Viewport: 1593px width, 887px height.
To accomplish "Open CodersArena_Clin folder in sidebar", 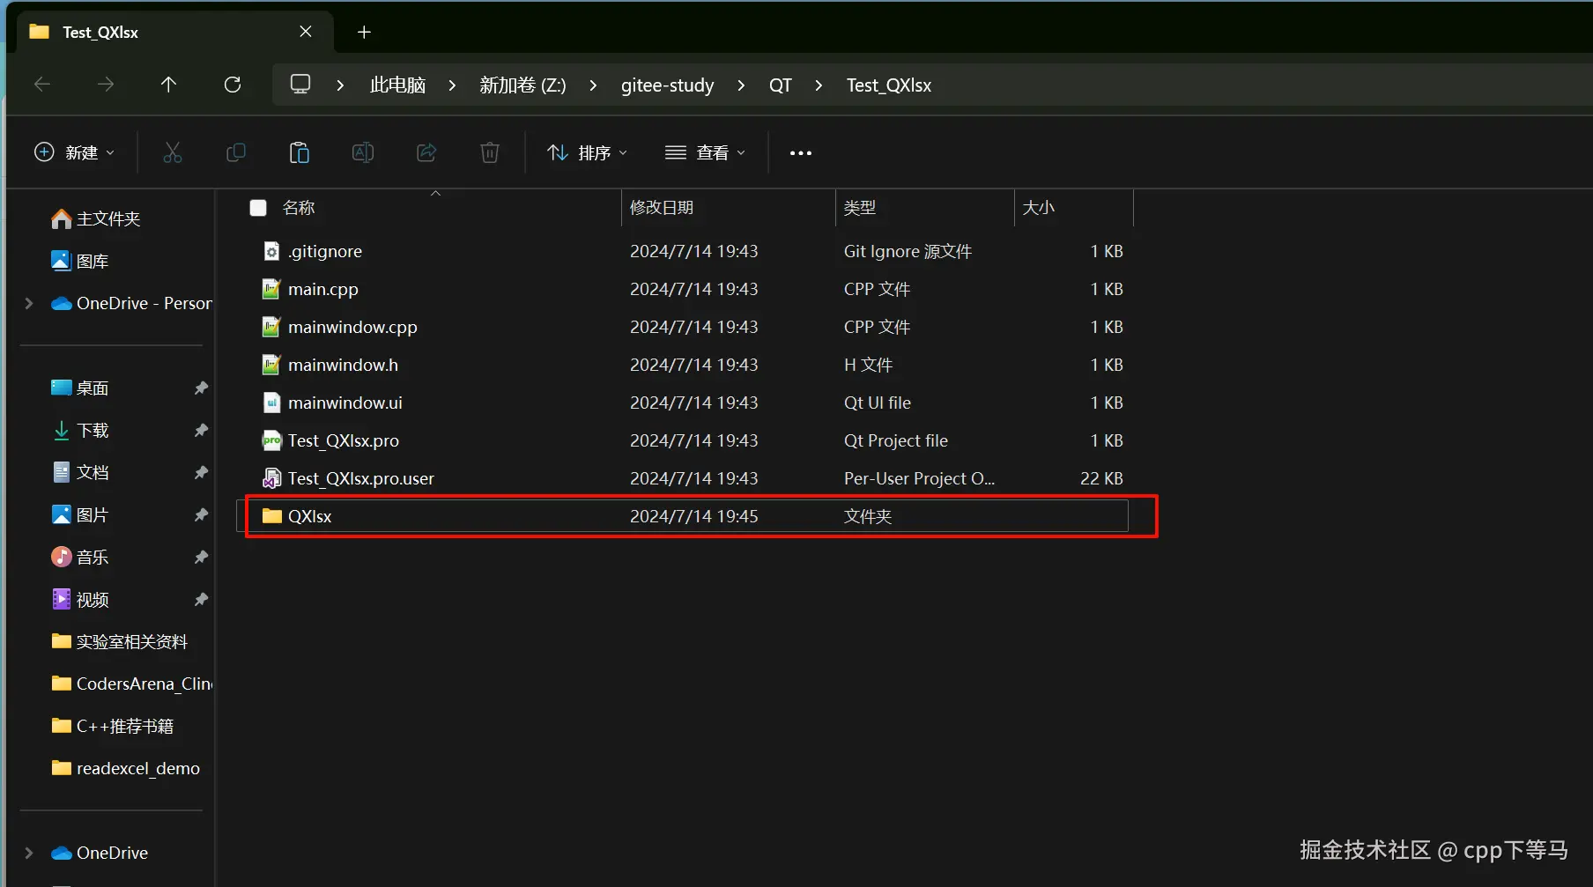I will tap(131, 684).
